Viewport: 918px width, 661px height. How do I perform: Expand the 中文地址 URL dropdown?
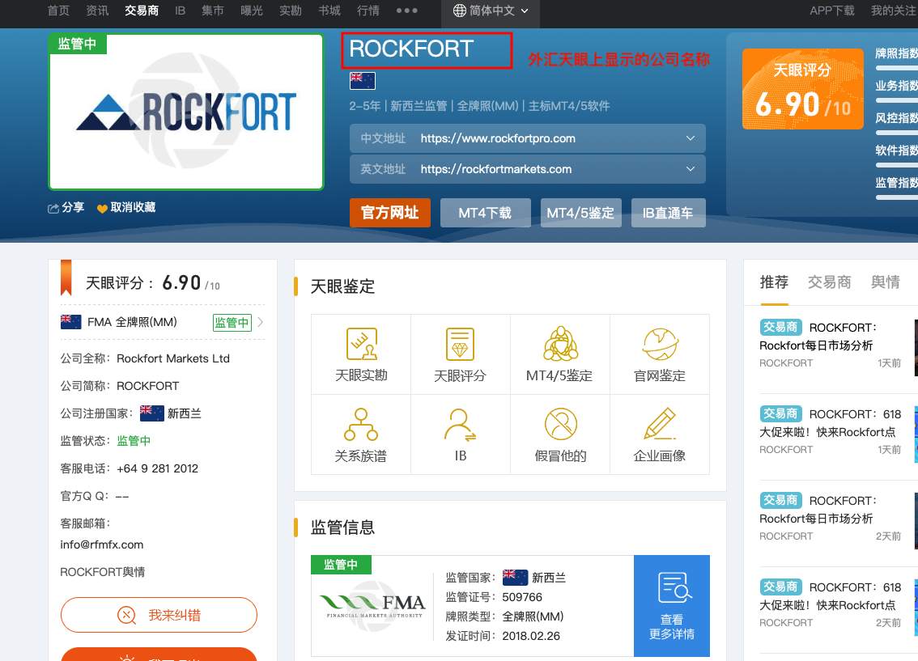coord(691,138)
